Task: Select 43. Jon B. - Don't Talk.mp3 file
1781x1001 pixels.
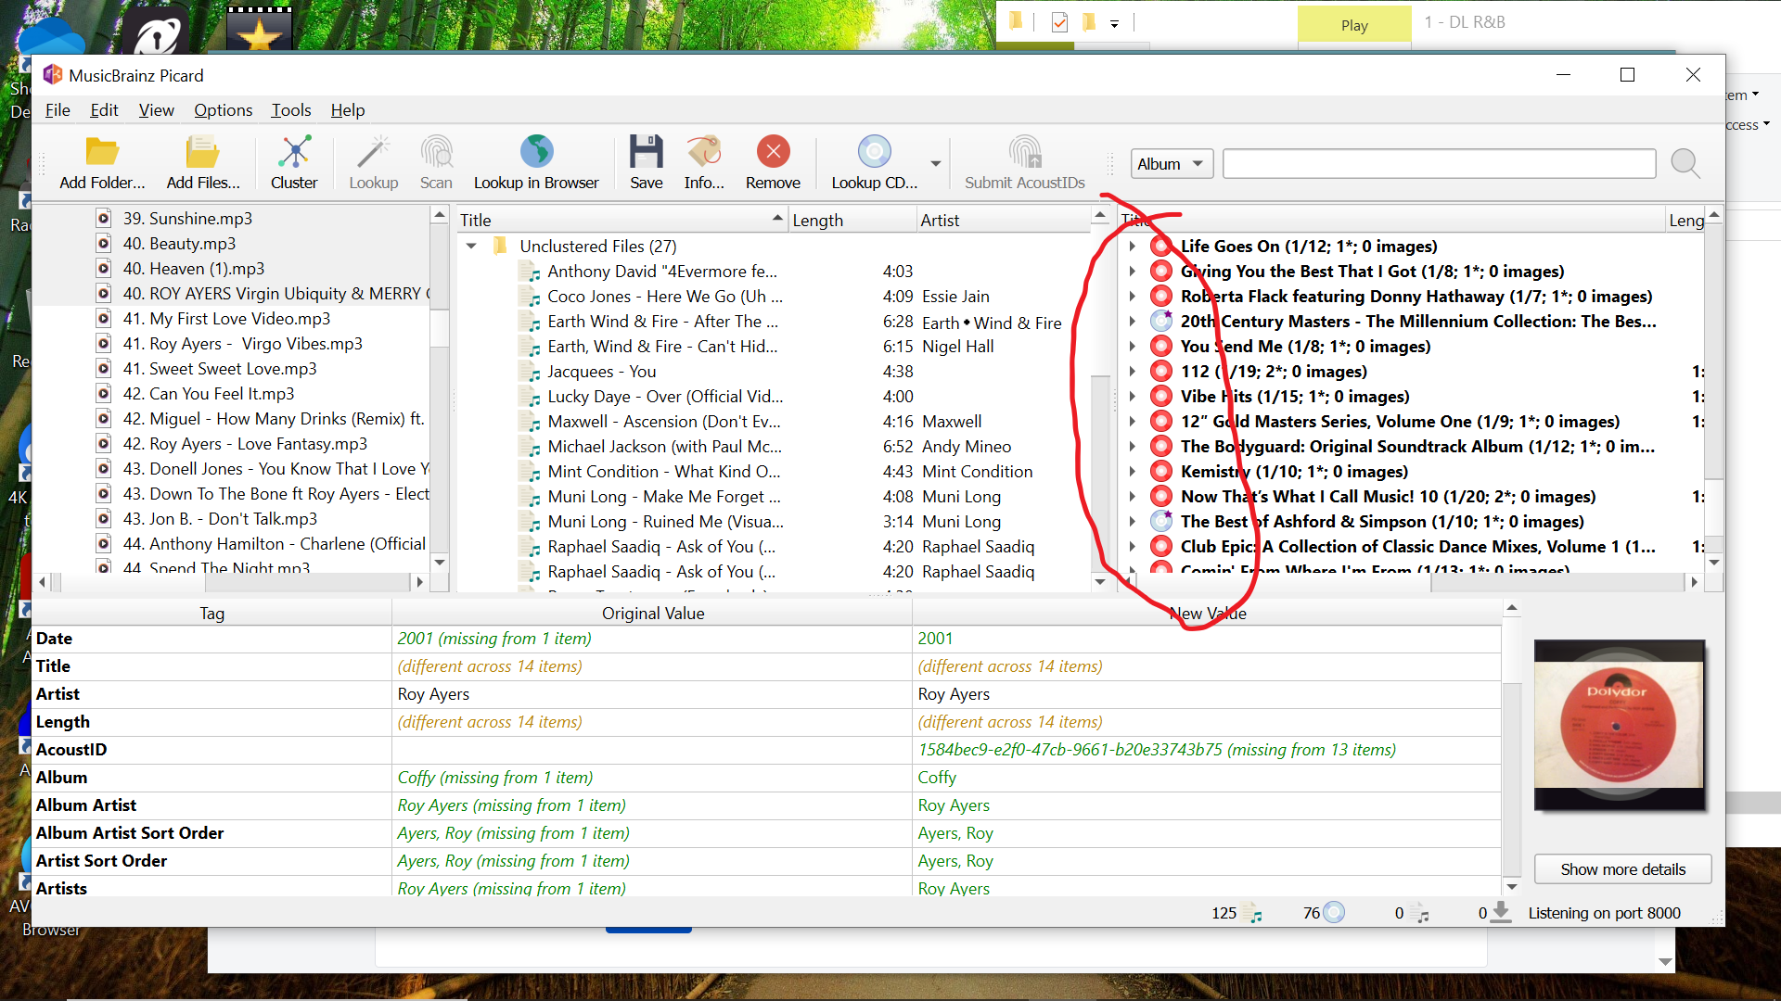Action: [220, 519]
